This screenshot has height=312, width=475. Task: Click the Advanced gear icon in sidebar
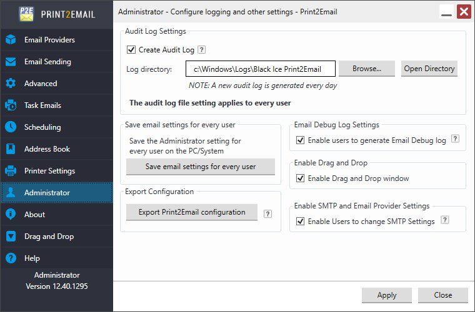tap(11, 84)
